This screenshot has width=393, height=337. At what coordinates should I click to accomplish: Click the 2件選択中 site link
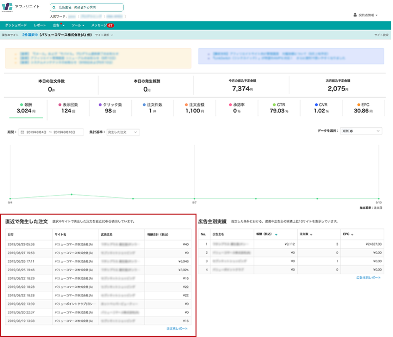[x=30, y=35]
